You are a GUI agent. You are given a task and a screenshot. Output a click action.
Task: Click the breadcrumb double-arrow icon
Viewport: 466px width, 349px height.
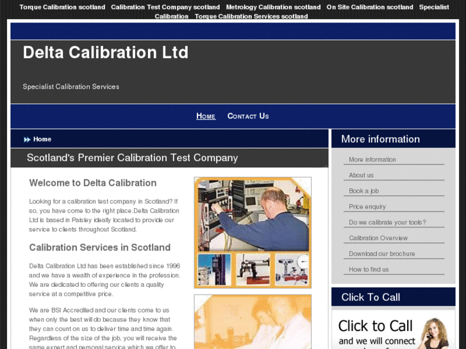tap(27, 140)
